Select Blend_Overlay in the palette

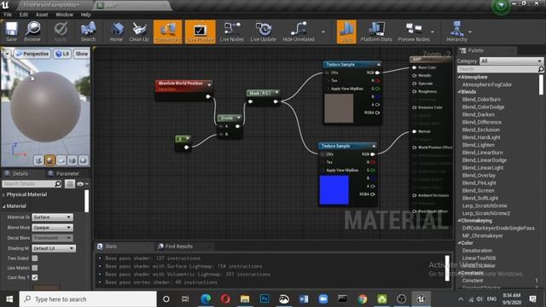click(x=479, y=176)
